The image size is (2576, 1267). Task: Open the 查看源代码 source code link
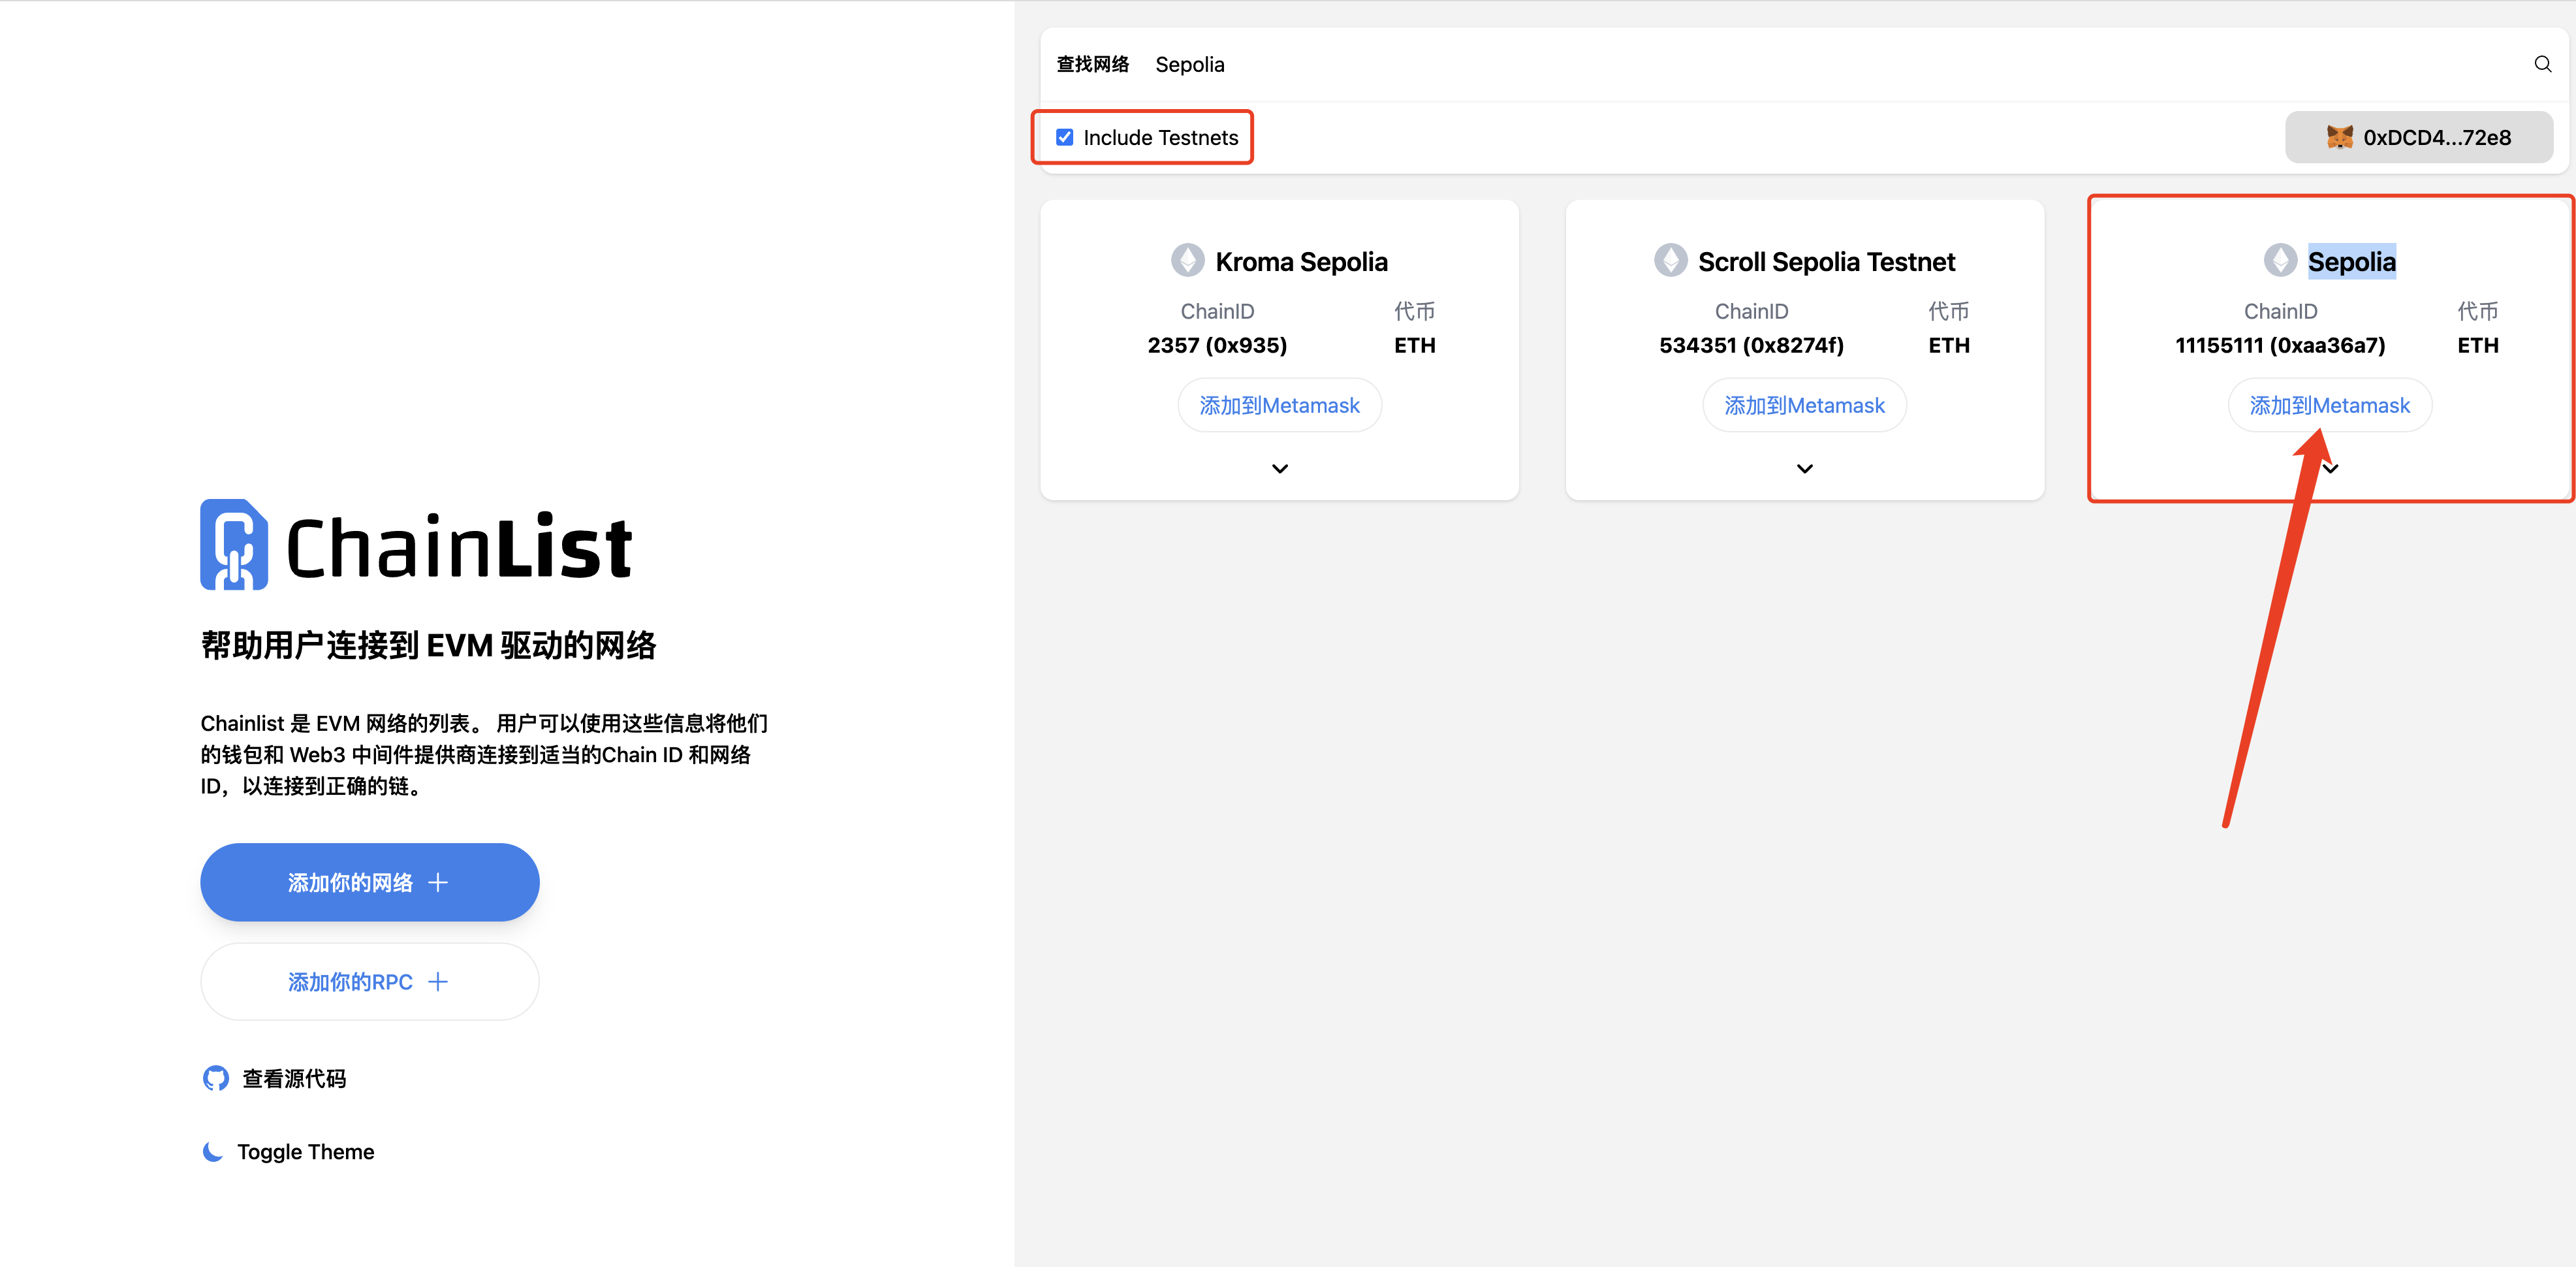coord(294,1078)
